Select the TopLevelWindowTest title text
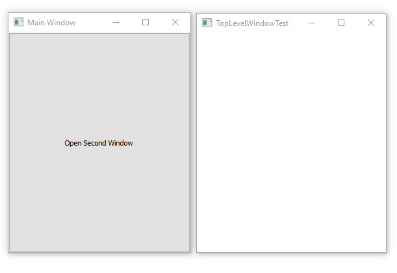Screen dimensions: 397x273 252,23
